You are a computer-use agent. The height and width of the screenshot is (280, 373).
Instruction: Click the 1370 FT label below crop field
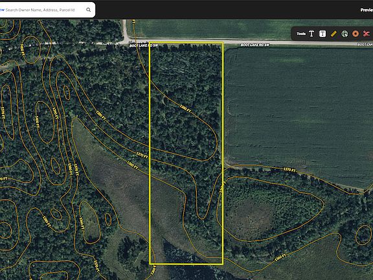tap(289, 170)
